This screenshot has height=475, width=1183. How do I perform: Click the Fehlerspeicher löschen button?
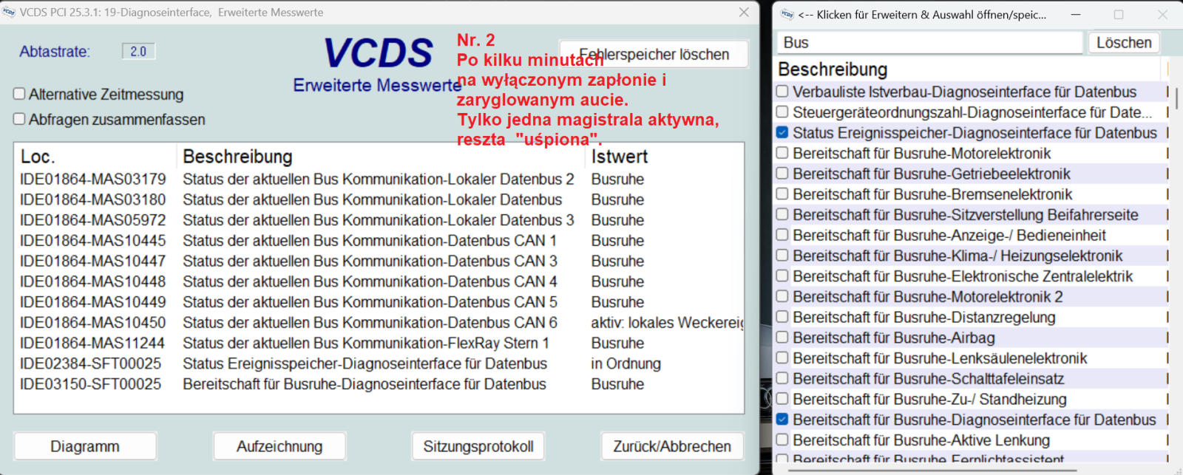pyautogui.click(x=654, y=54)
